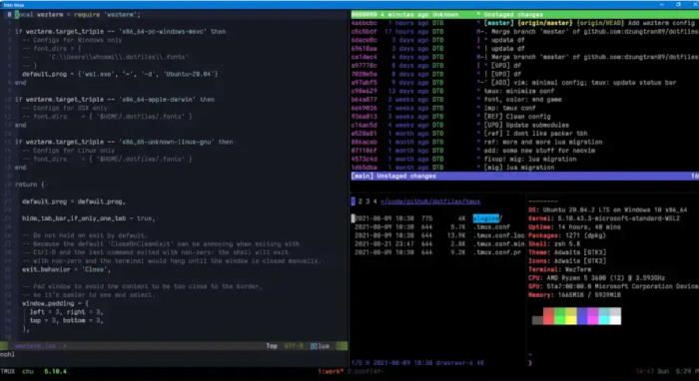Image resolution: width=699 pixels, height=381 pixels.
Task: Click the yellow color block in neofetch palette
Action: point(571,316)
